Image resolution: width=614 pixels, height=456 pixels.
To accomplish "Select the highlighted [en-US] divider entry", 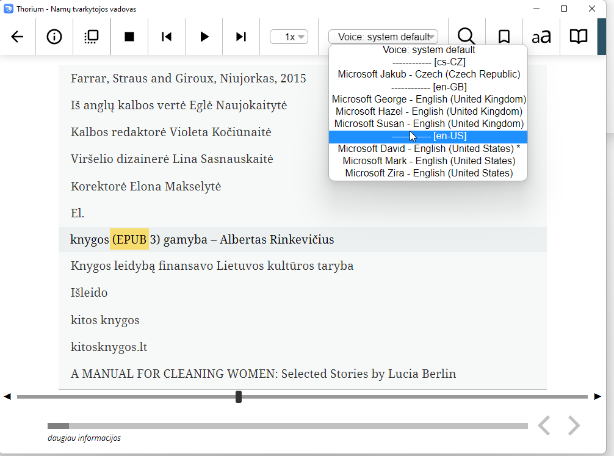I will coord(428,136).
